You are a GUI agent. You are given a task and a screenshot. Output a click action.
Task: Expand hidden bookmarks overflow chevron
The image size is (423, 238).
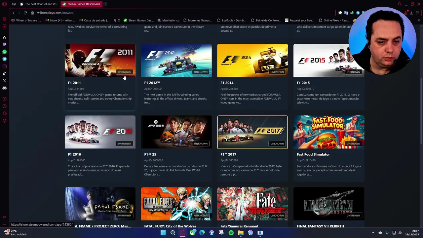click(x=419, y=20)
